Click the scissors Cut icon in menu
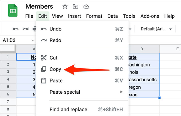This screenshot has height=116, width=181. (44, 58)
